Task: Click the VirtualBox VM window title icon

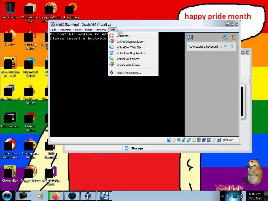Action: point(53,24)
